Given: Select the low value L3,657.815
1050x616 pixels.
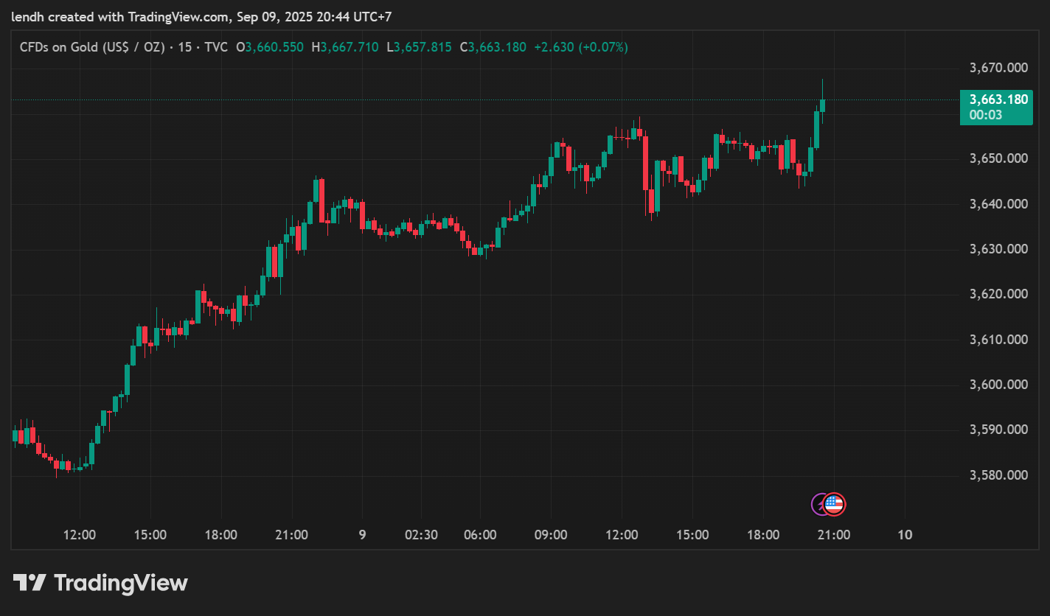Looking at the screenshot, I should (x=420, y=47).
